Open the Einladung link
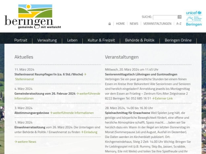 (91, 132)
